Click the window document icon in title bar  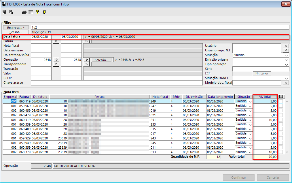pyautogui.click(x=3, y=4)
